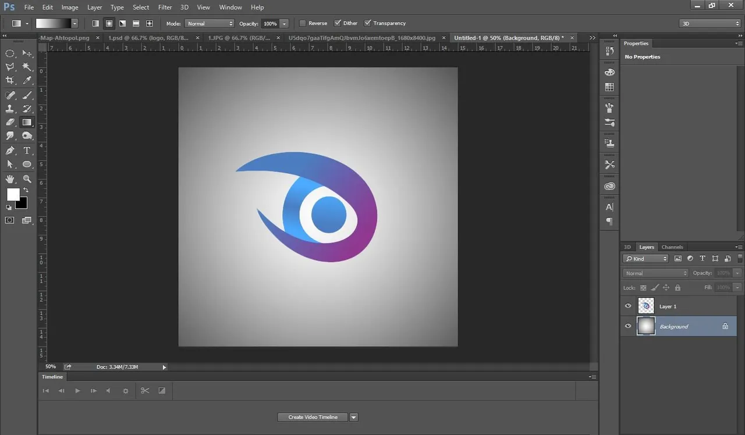Screen dimensions: 745x435
Task: Choose Reflected Gradient style
Action: (136, 23)
